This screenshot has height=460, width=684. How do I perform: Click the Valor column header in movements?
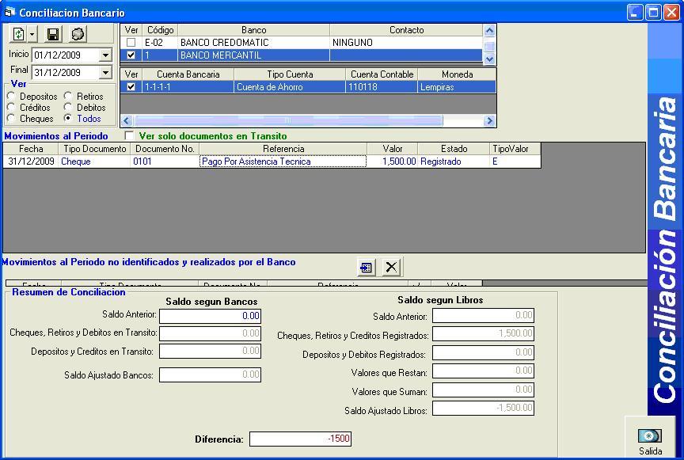click(x=392, y=149)
